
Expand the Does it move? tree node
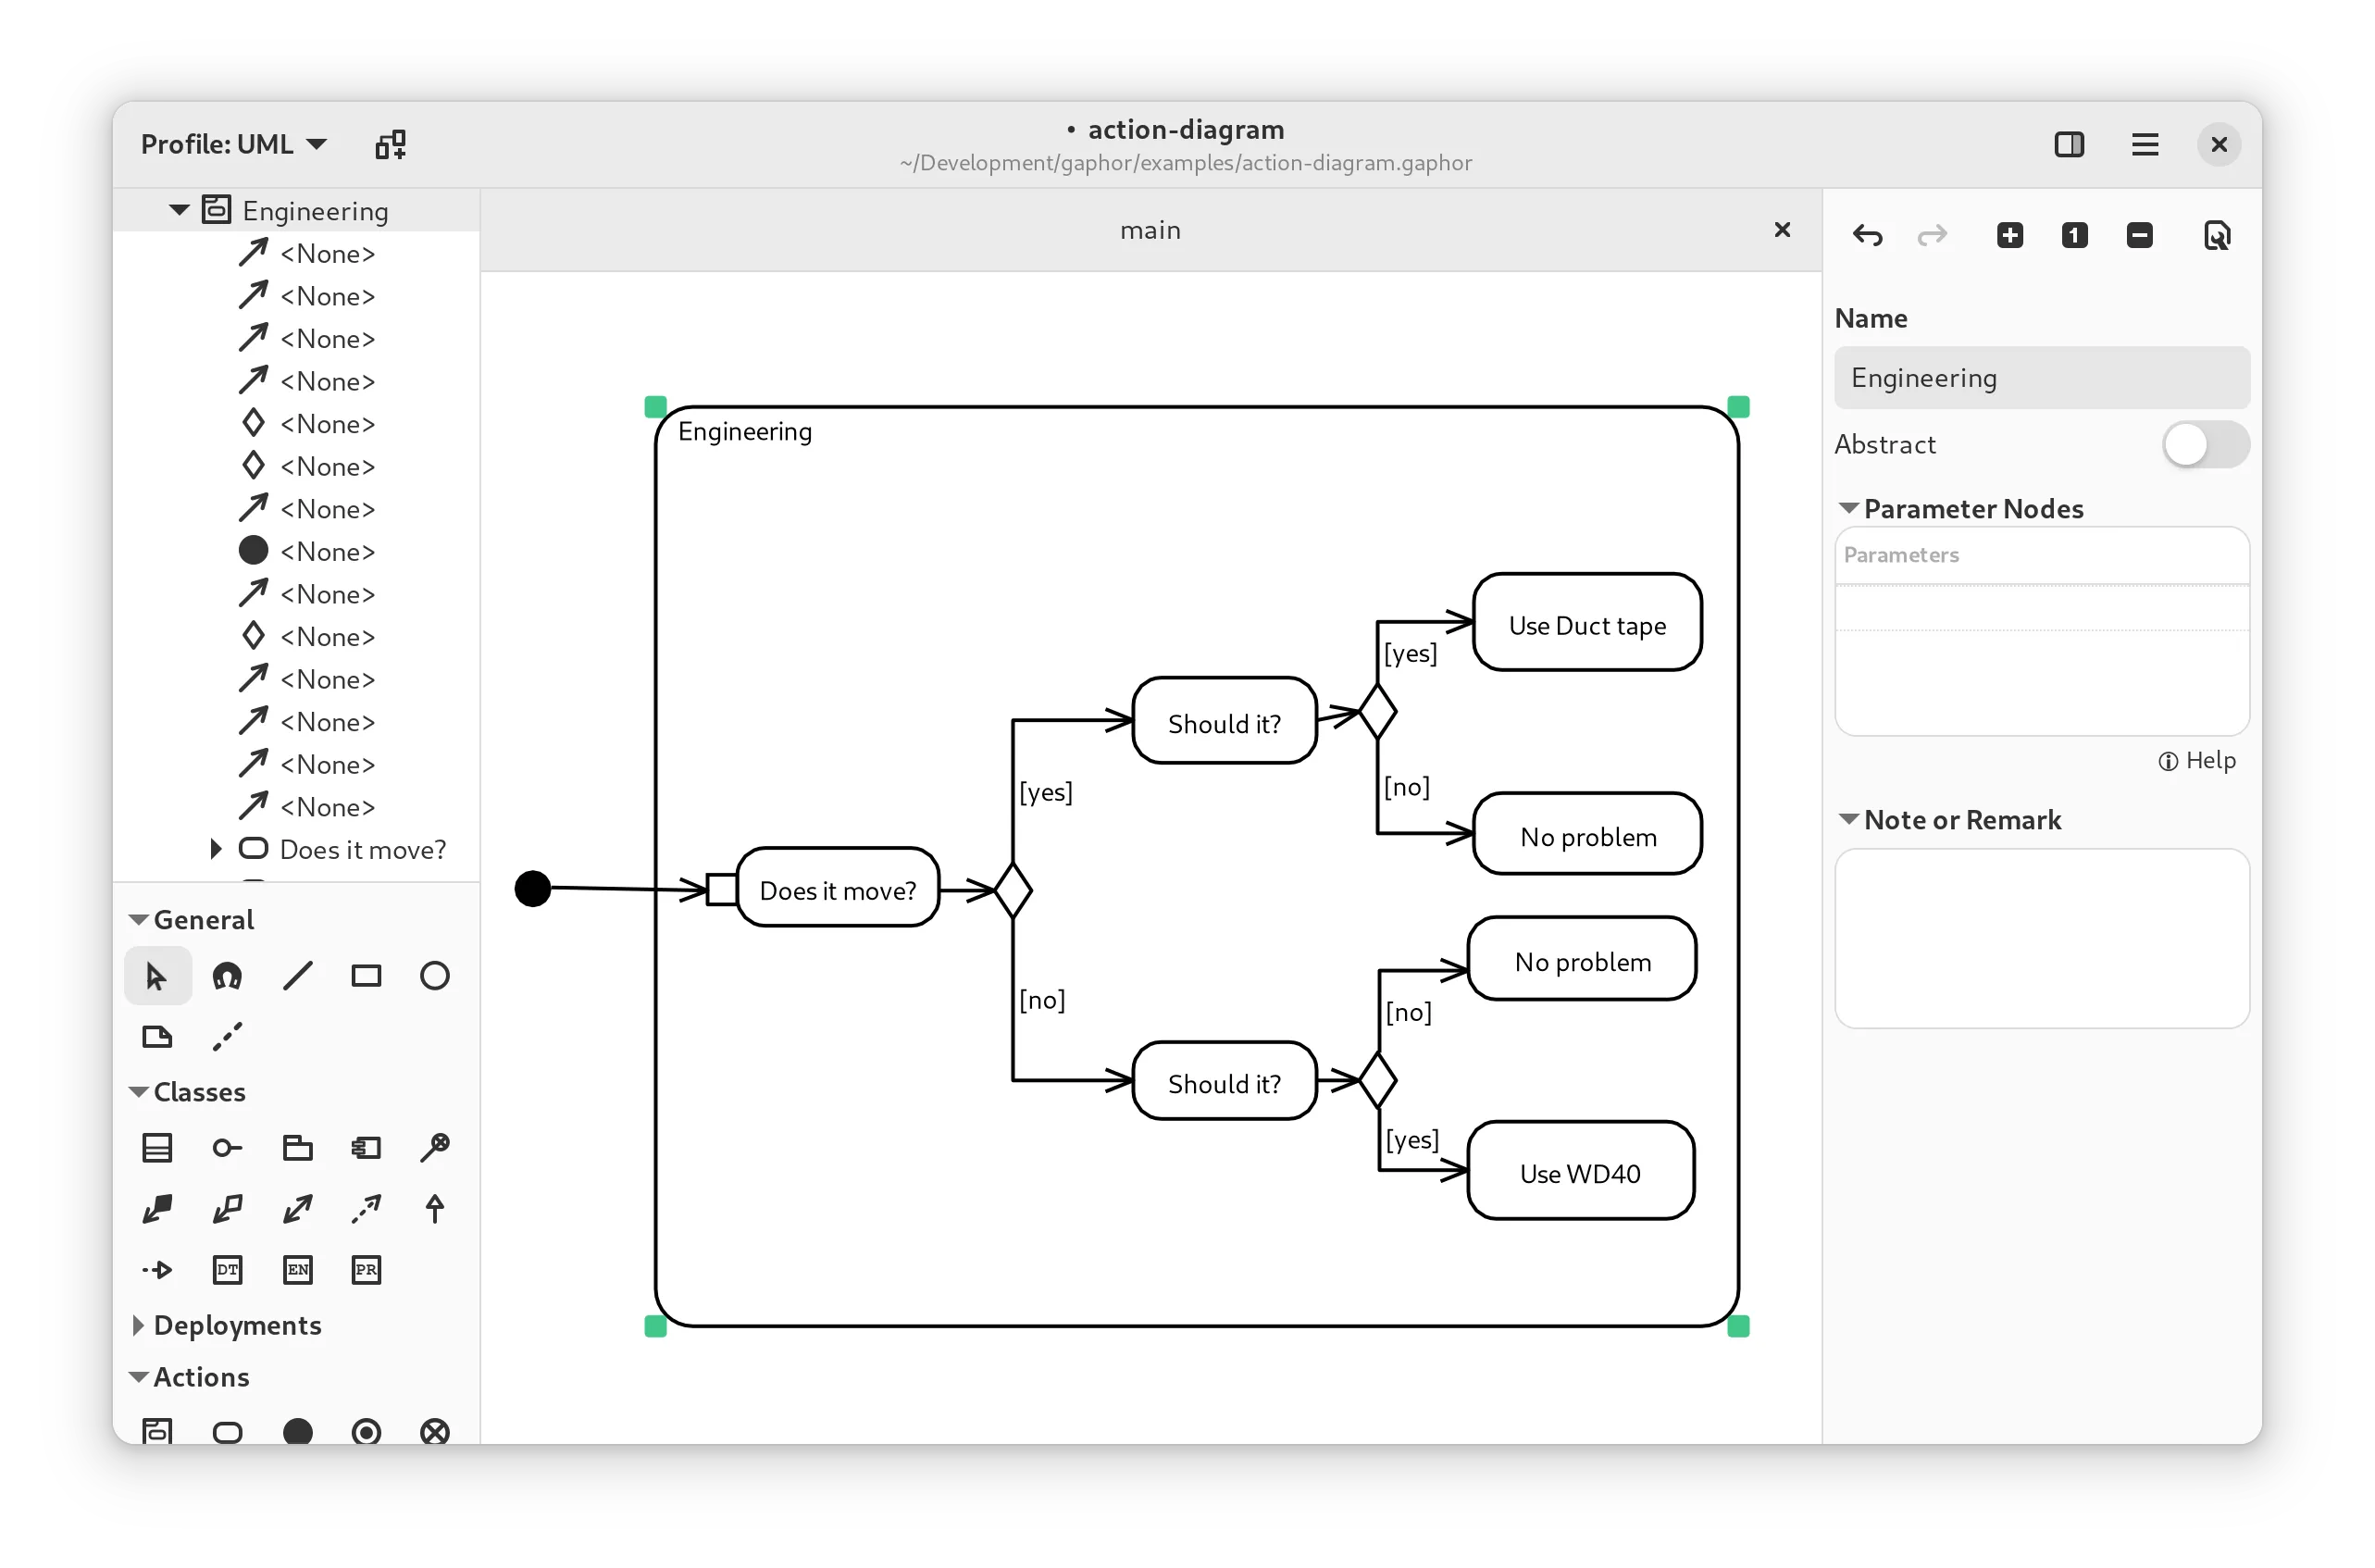coord(216,849)
